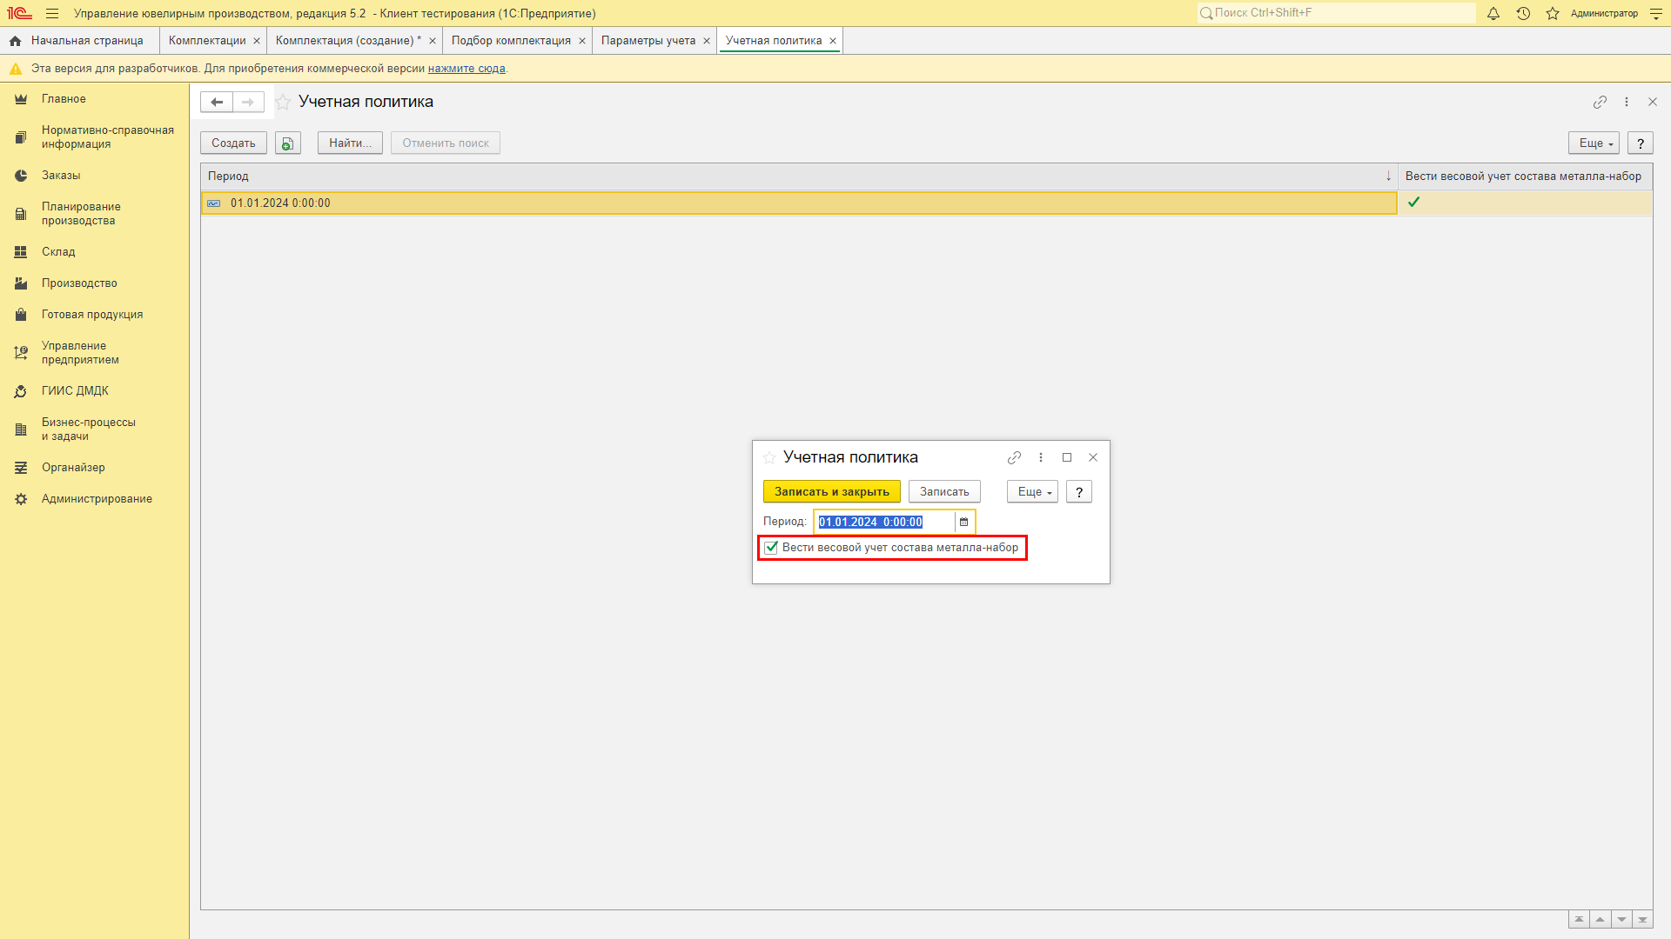Click the Вести весовой учет column header
This screenshot has height=939, width=1671.
point(1525,176)
